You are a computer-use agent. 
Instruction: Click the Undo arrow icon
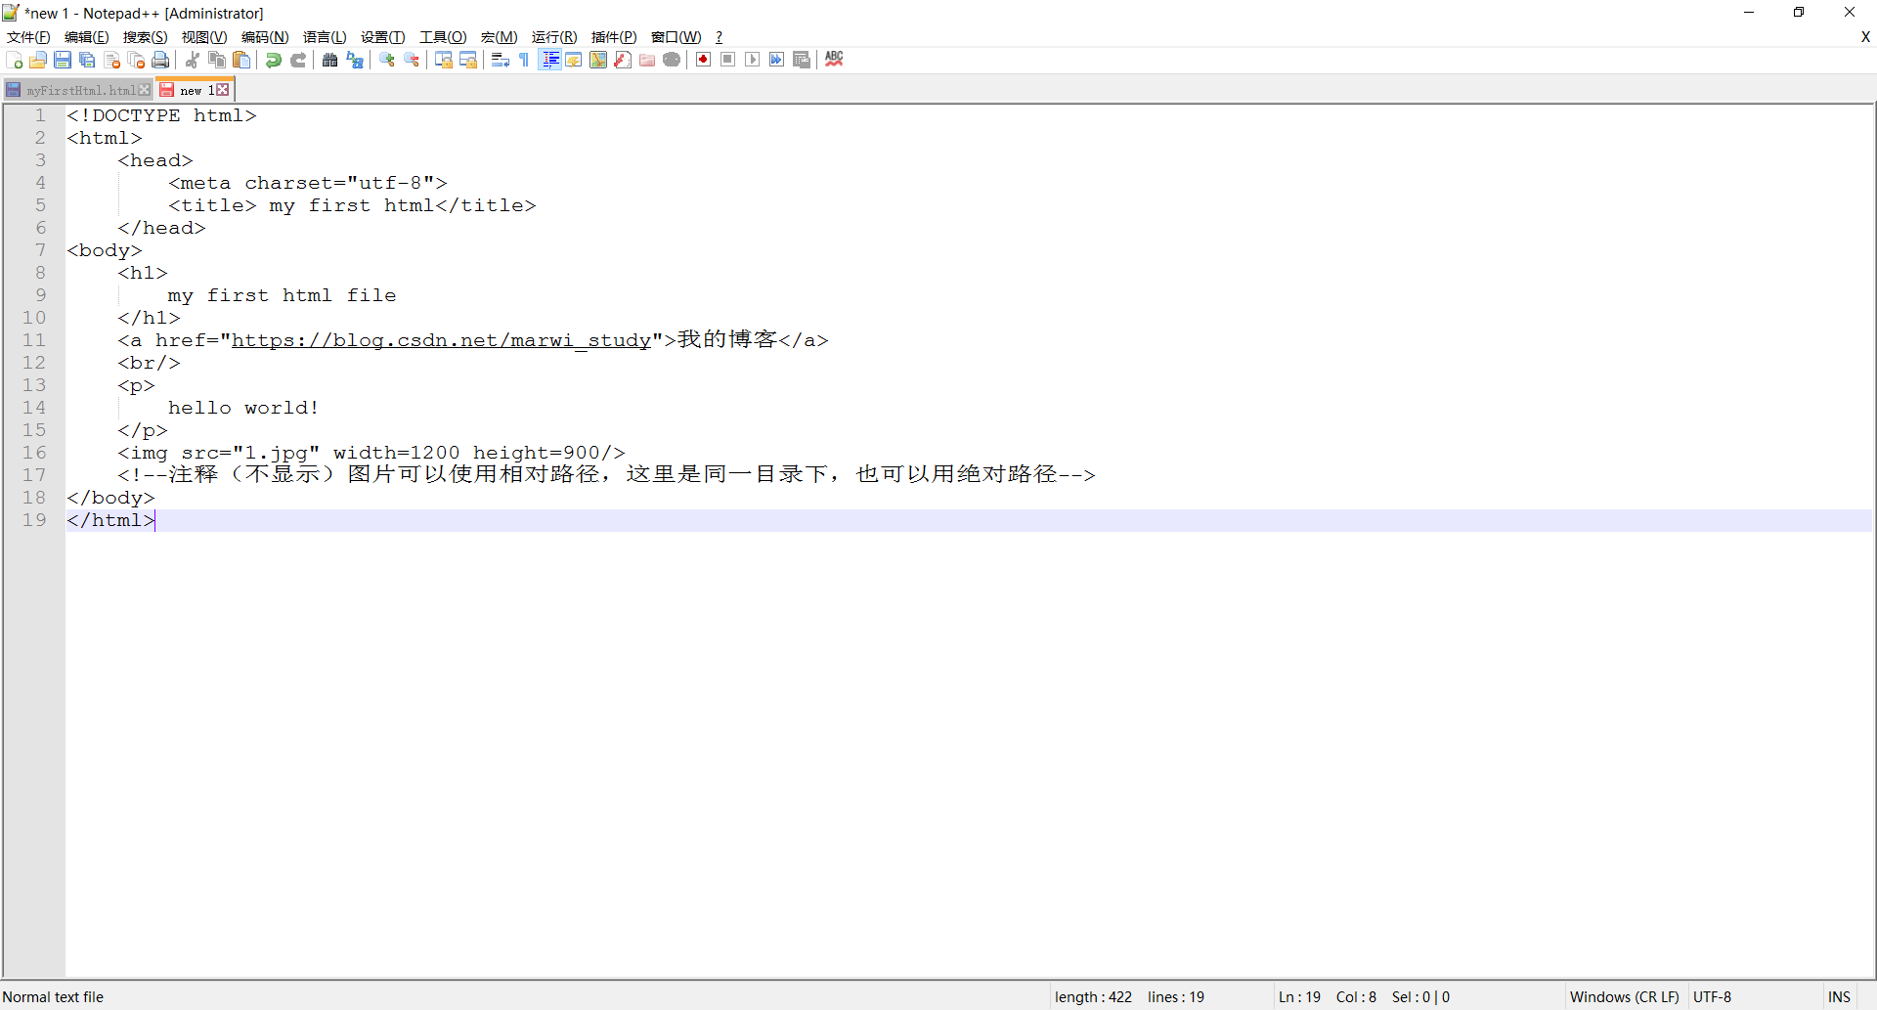274,60
